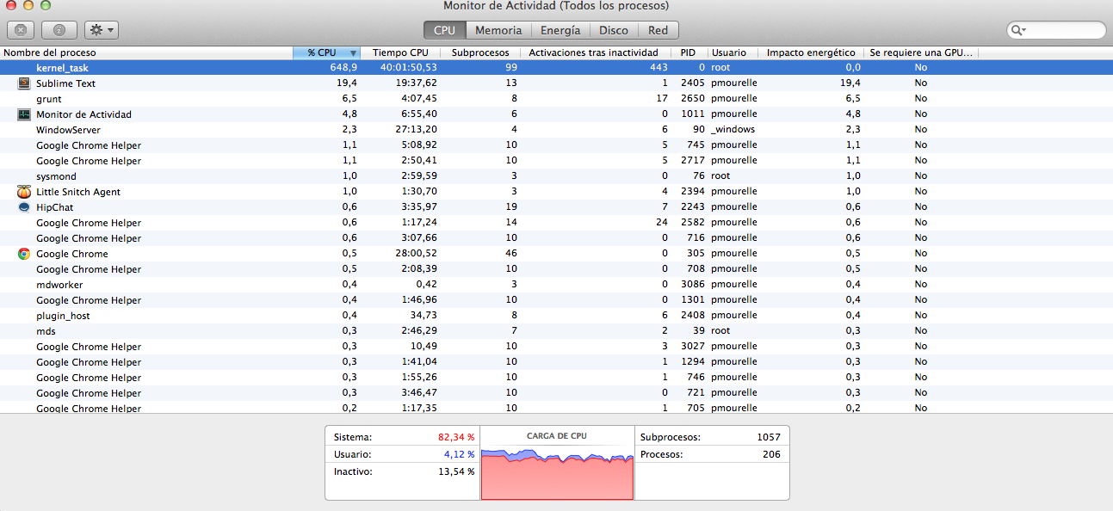Click the HipChat app icon

24,207
